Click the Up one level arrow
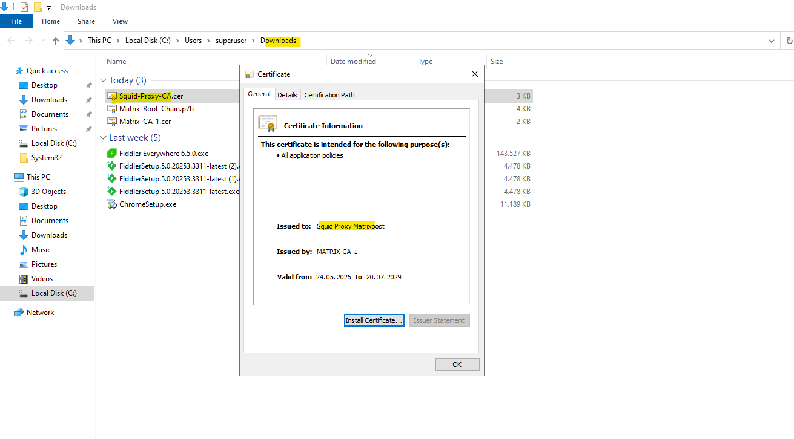 pos(56,41)
